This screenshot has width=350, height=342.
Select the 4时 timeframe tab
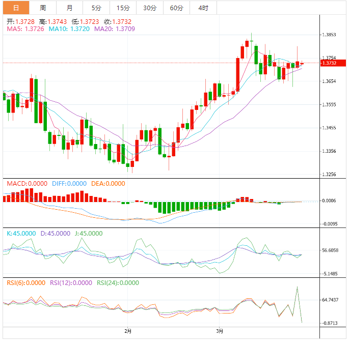pos(203,8)
